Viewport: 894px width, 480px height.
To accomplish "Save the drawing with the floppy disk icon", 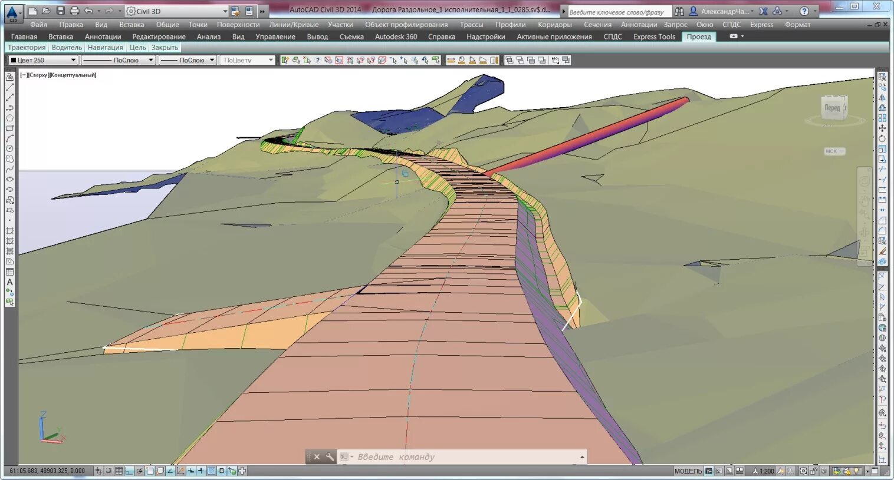I will point(60,11).
